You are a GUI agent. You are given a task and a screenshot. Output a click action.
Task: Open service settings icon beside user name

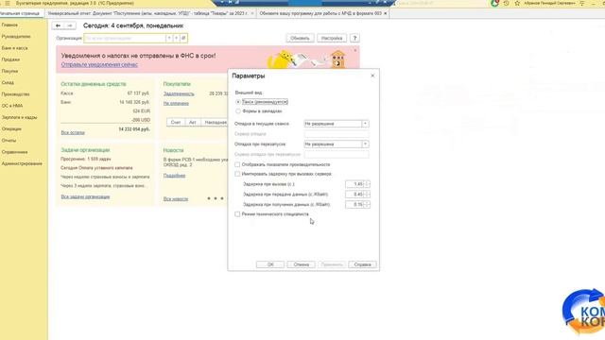[x=582, y=3]
